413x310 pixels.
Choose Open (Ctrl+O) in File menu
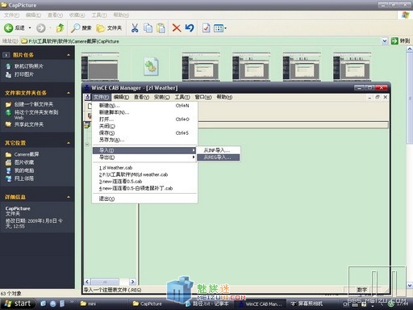(144, 119)
